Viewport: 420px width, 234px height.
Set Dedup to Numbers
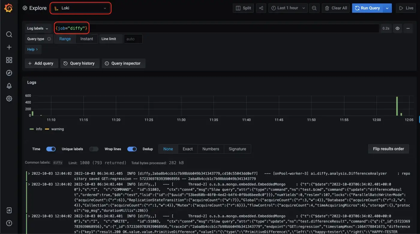[x=211, y=149]
